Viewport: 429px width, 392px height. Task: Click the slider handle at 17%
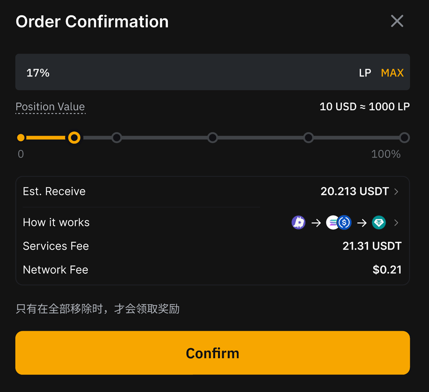click(74, 137)
